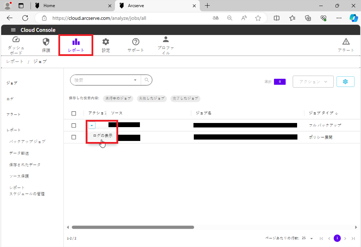
Task: Open the フルバックアップ row action dropdown arrow
Action: click(x=92, y=125)
